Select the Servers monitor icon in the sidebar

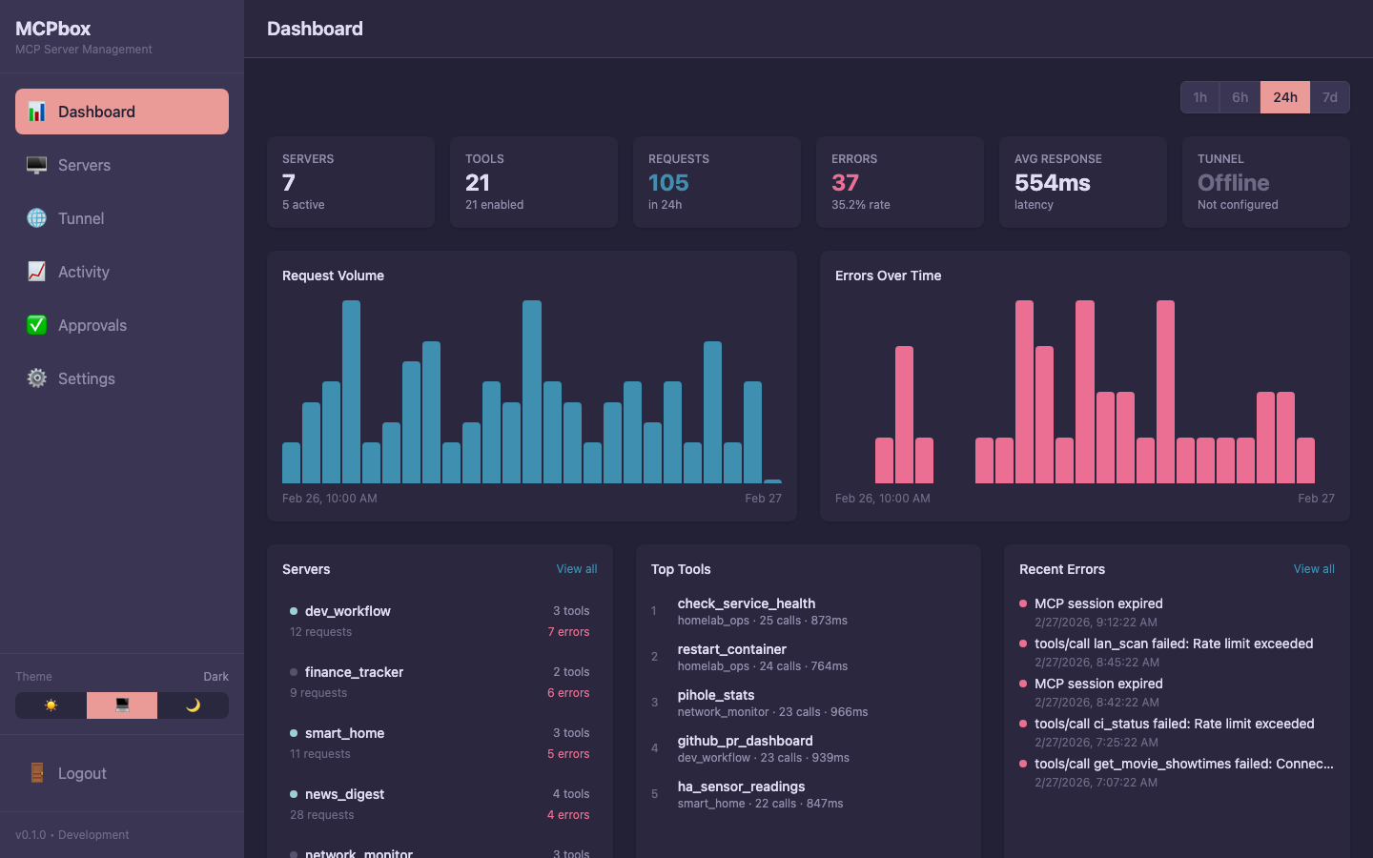pos(36,165)
